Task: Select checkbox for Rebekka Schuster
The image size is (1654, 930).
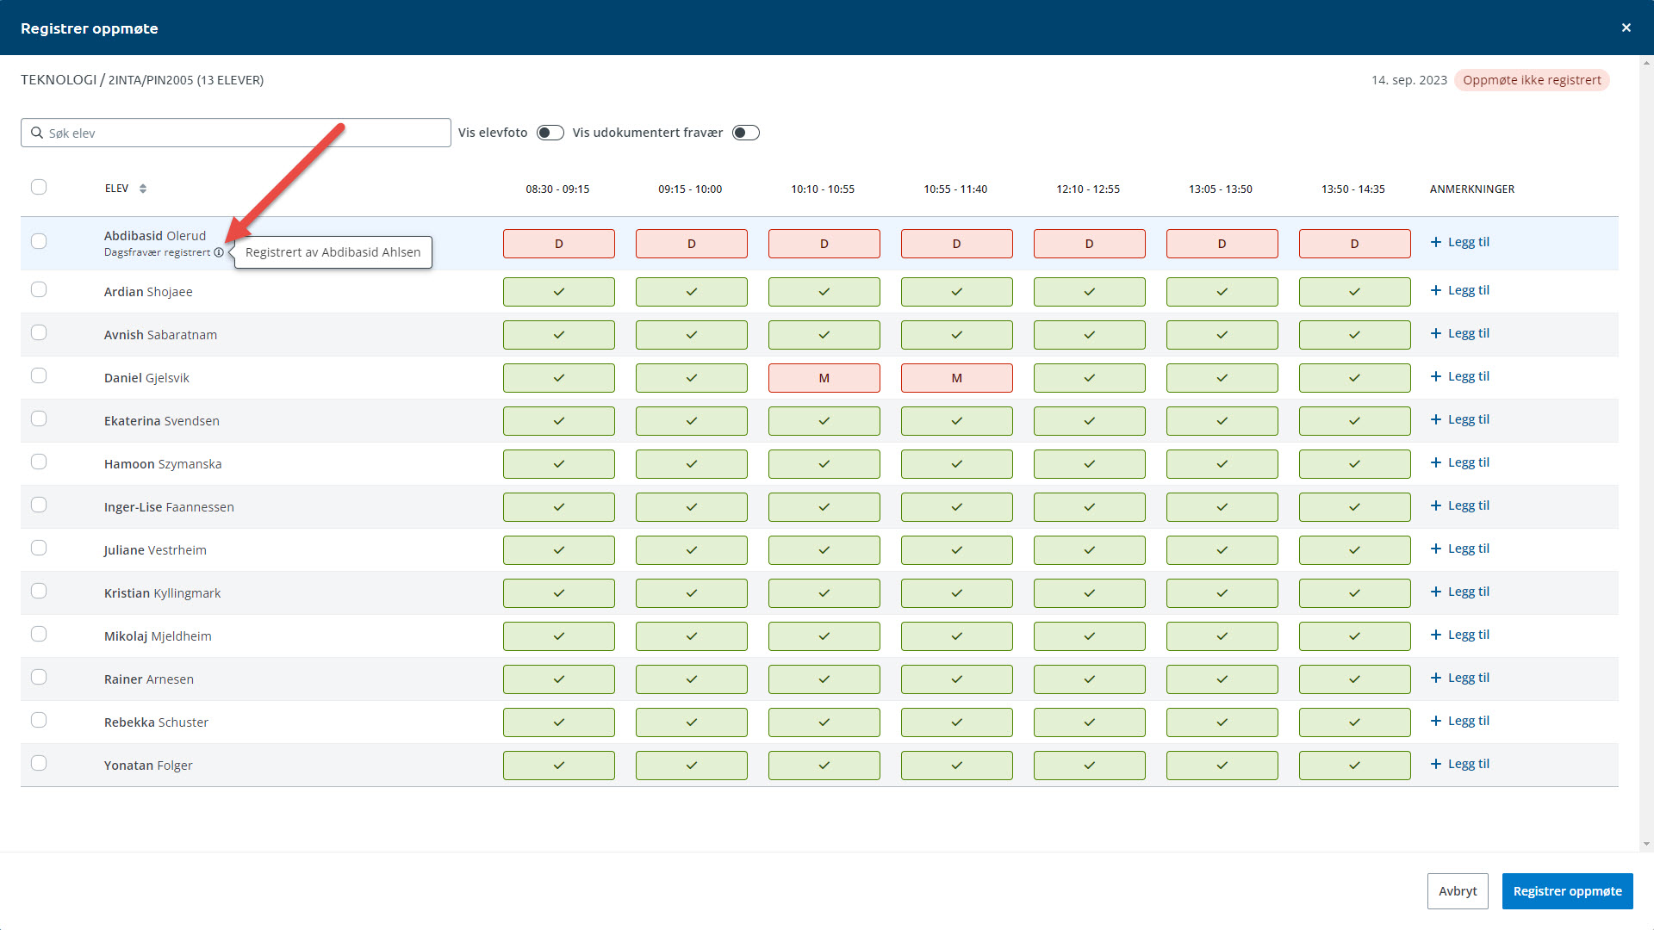Action: pyautogui.click(x=39, y=720)
